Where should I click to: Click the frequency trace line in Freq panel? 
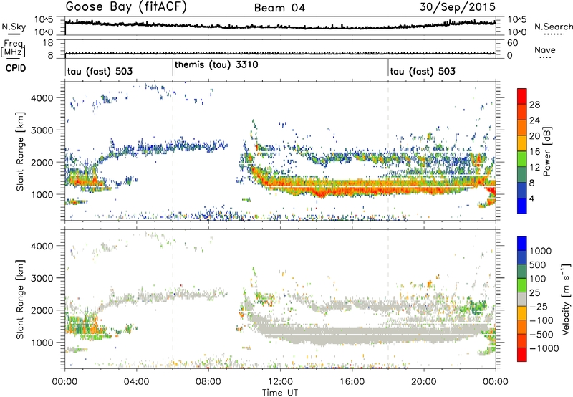tap(280, 54)
